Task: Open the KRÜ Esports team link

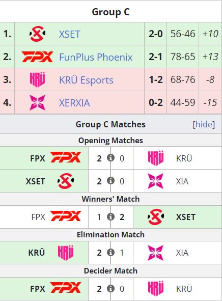Action: (x=87, y=80)
